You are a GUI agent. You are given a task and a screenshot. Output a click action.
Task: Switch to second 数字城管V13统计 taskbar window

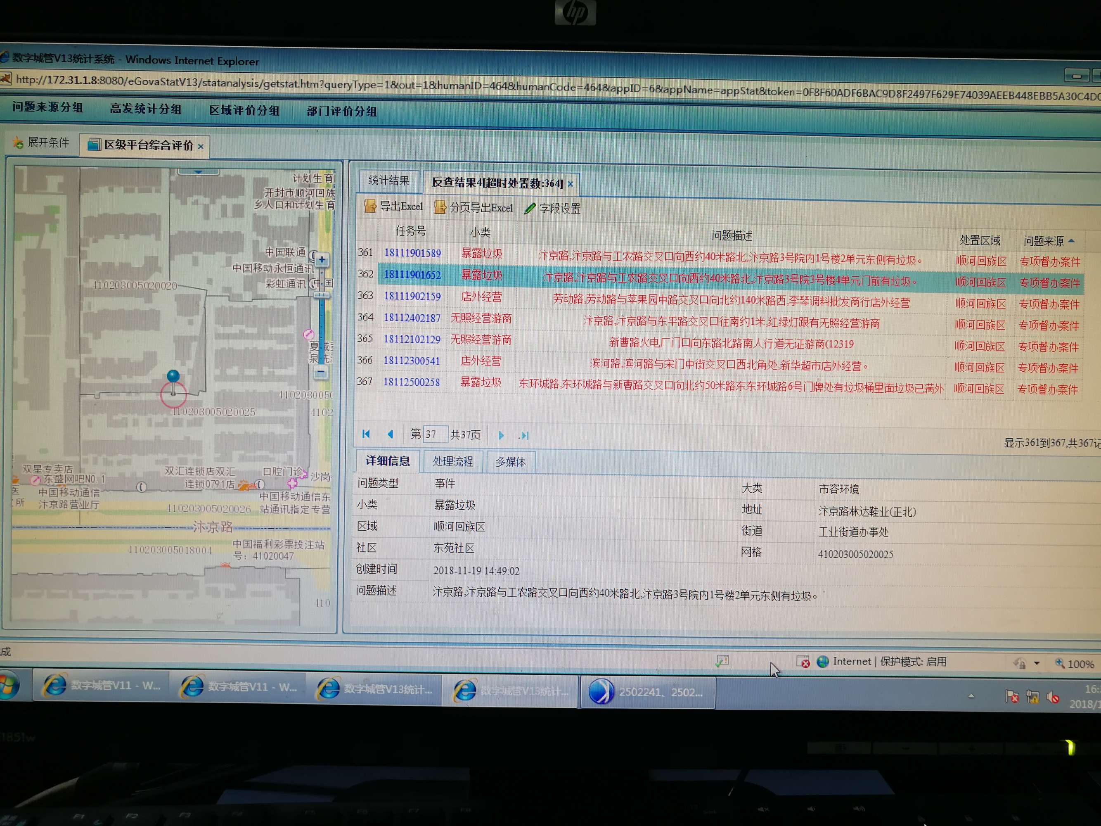tap(511, 691)
